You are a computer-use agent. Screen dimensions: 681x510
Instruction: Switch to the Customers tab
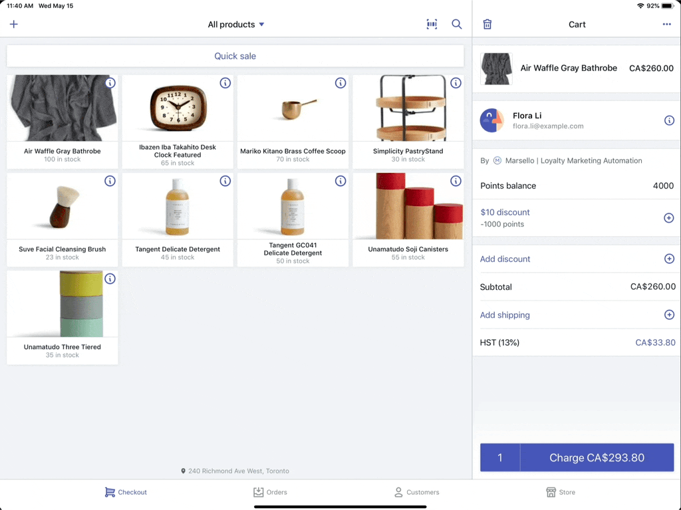point(416,492)
